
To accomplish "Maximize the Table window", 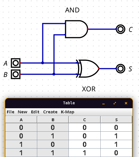I will (x=115, y=103).
